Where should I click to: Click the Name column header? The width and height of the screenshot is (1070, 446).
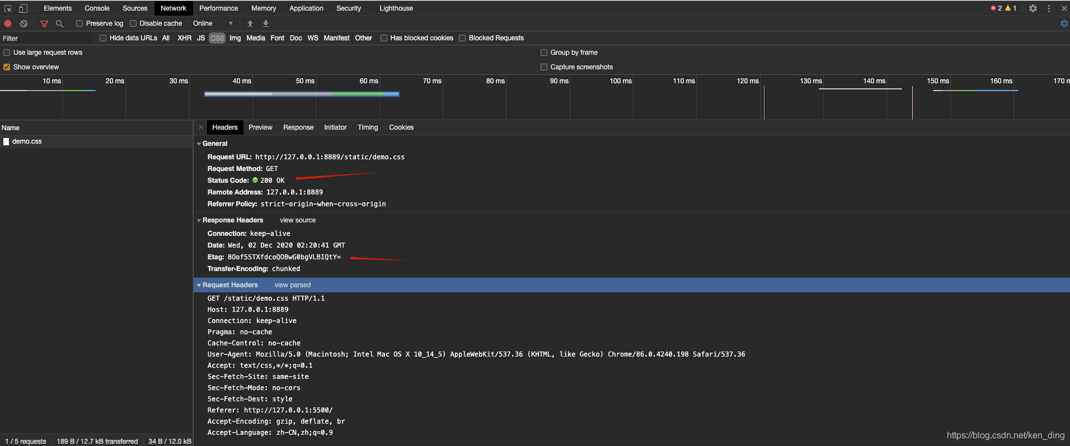(96, 128)
